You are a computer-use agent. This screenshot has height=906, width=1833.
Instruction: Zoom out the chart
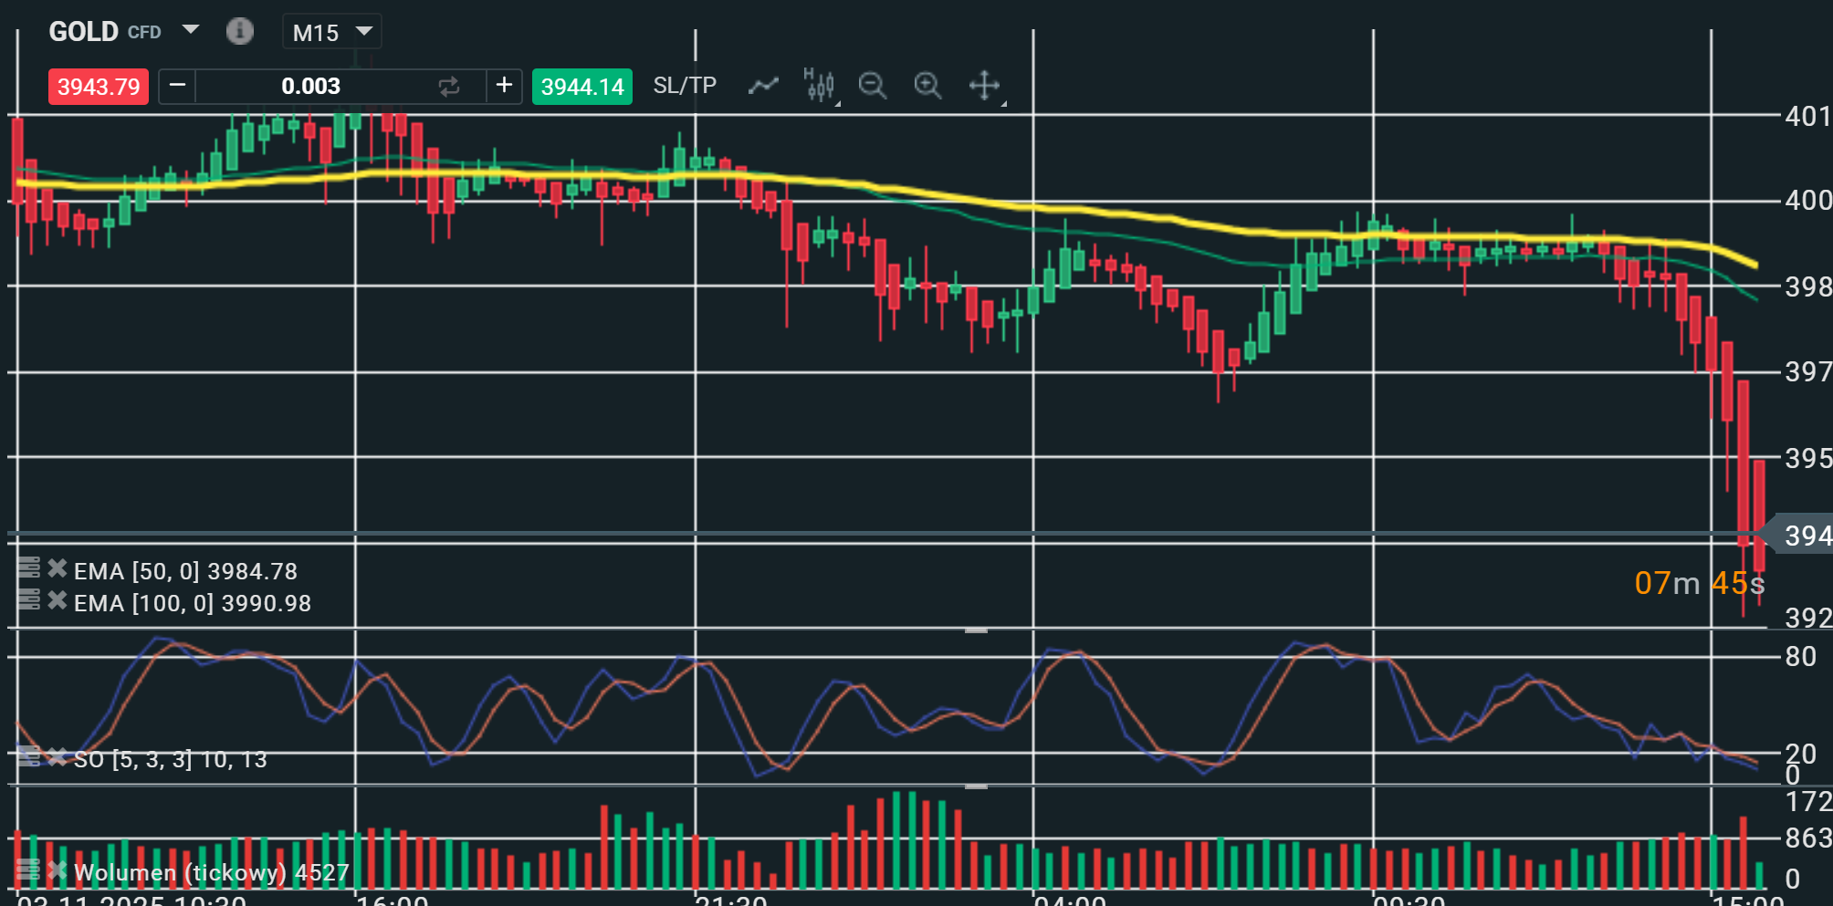coord(873,86)
